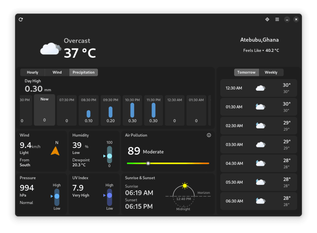Screen dimensions: 317x233
Task: Click the 7.9 UV Index value
Action: click(x=78, y=188)
